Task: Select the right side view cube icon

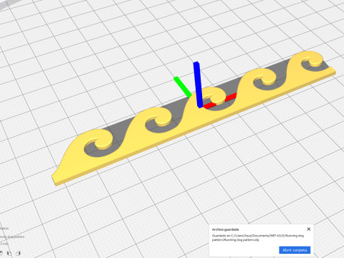Action: tap(18, 254)
